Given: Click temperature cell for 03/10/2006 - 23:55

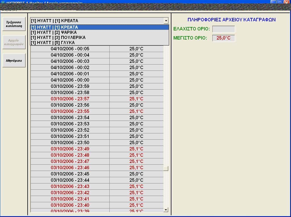Looking at the screenshot, I should pos(136,111).
